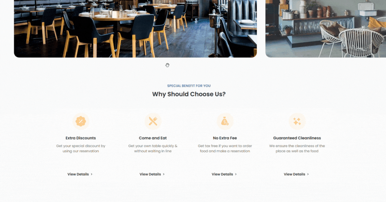Select the white wire chairs cafe image
The width and height of the screenshot is (386, 202).
click(326, 29)
